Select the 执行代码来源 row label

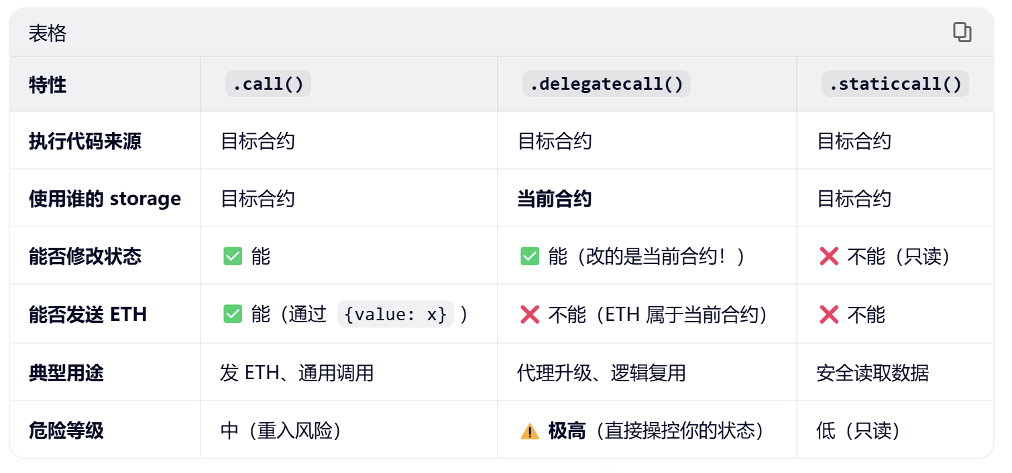click(x=85, y=141)
